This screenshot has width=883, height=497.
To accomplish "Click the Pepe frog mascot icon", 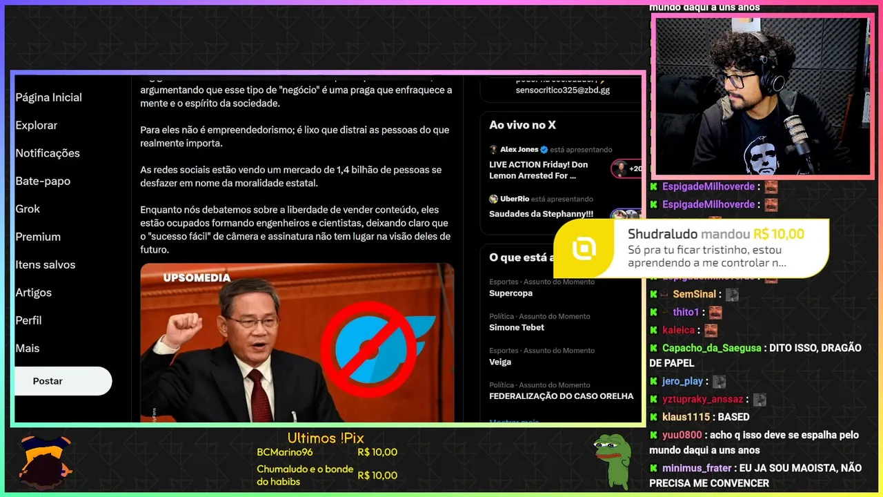I will pyautogui.click(x=613, y=461).
